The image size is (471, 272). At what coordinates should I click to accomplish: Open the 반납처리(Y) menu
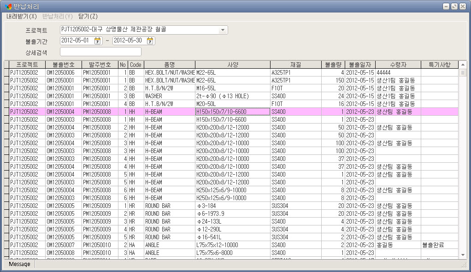click(57, 17)
